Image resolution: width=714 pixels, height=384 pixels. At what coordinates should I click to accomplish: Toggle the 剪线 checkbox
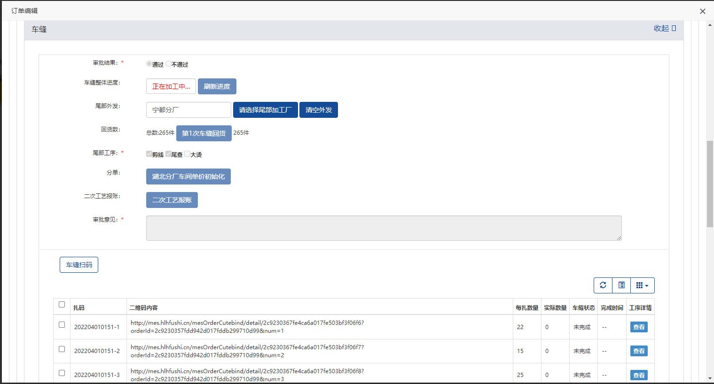(x=149, y=154)
